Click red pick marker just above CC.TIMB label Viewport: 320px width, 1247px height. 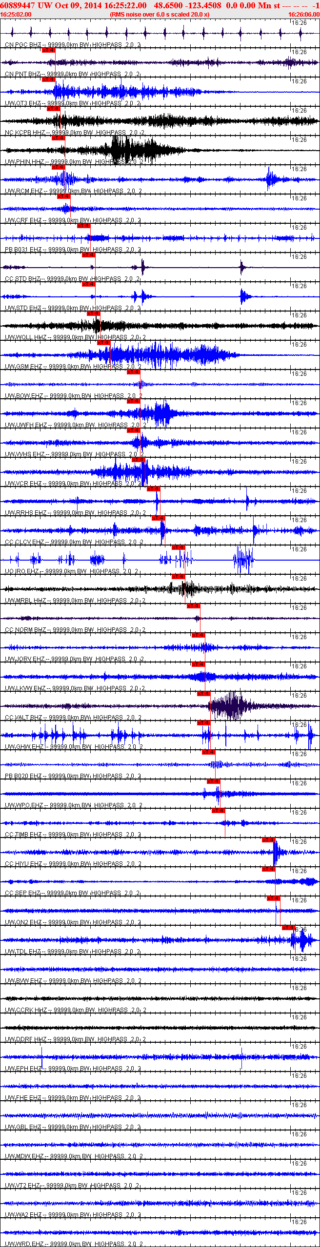coord(218,811)
